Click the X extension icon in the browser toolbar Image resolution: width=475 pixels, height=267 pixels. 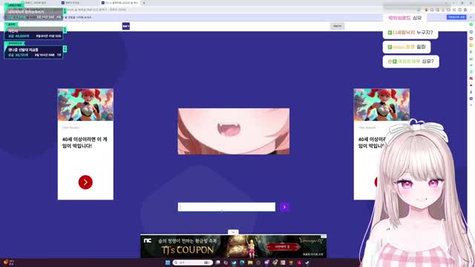454,10
